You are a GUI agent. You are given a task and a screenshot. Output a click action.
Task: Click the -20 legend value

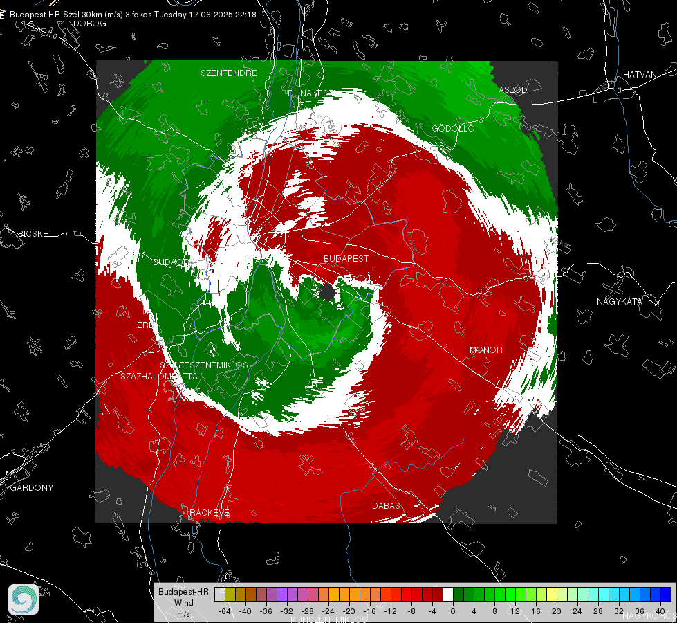point(349,611)
